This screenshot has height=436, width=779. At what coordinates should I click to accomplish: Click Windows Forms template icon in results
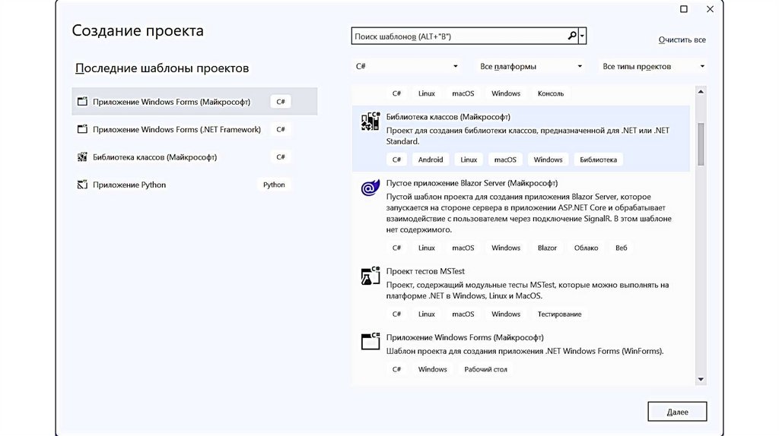pos(370,342)
